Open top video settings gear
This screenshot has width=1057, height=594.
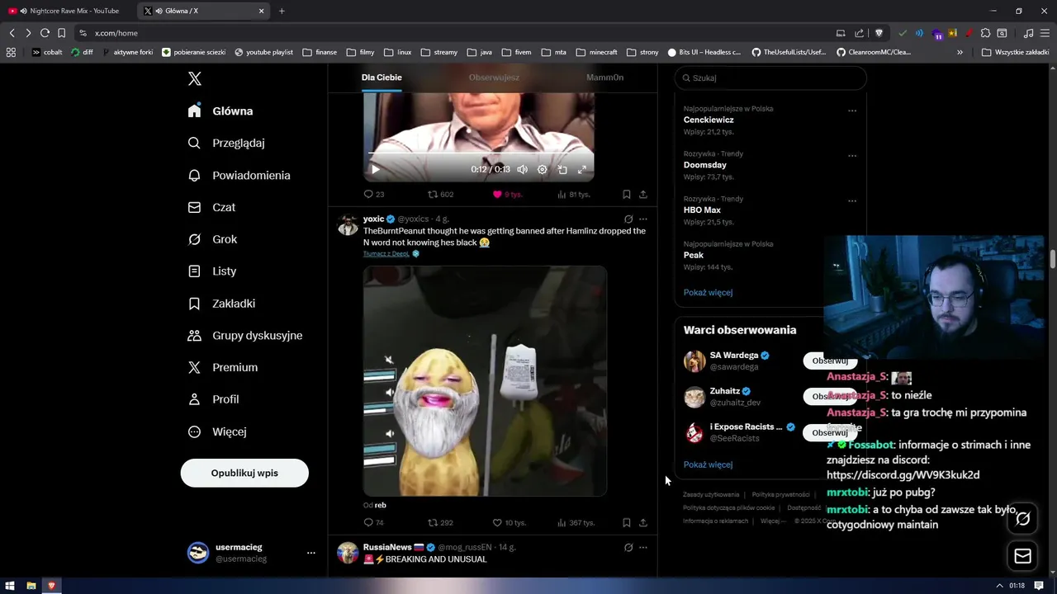[x=542, y=169]
